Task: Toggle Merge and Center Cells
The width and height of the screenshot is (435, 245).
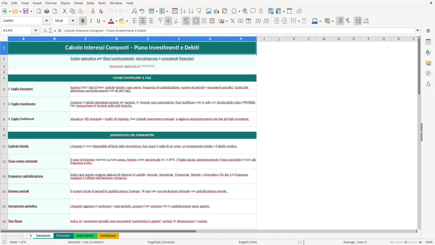Action: 196,21
